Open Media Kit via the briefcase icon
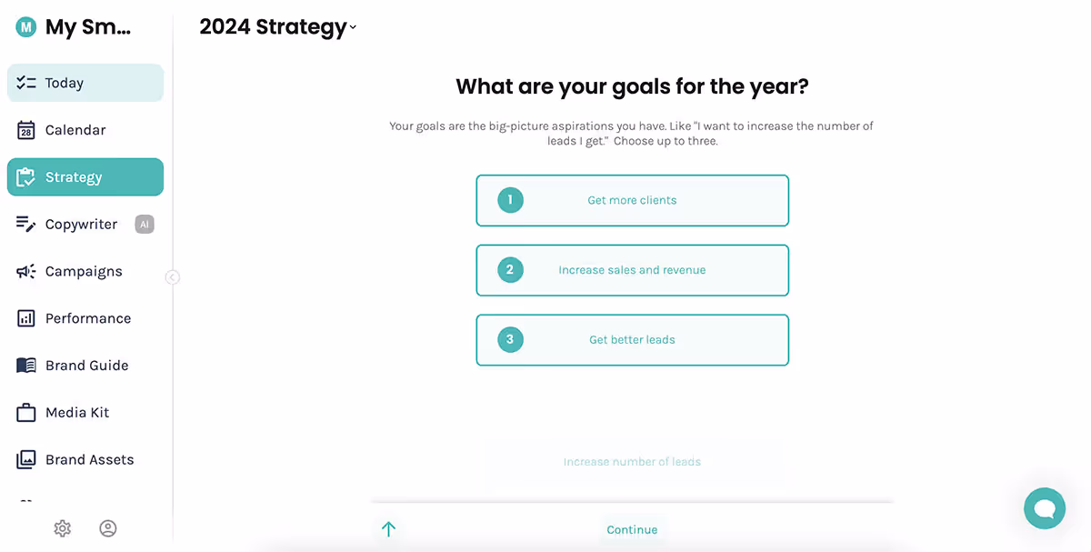 coord(25,412)
